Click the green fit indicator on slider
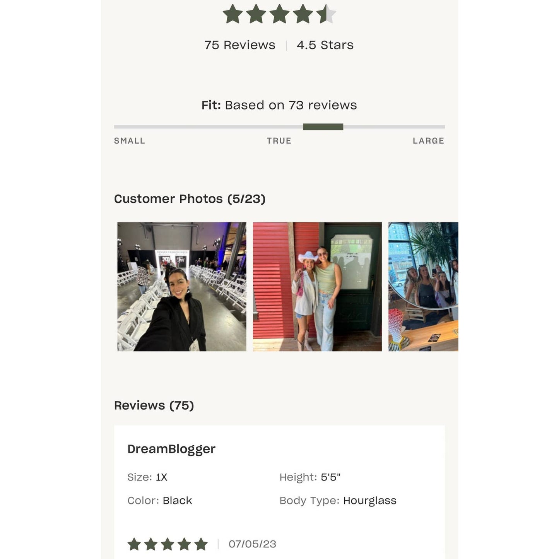The image size is (559, 559). coord(323,127)
